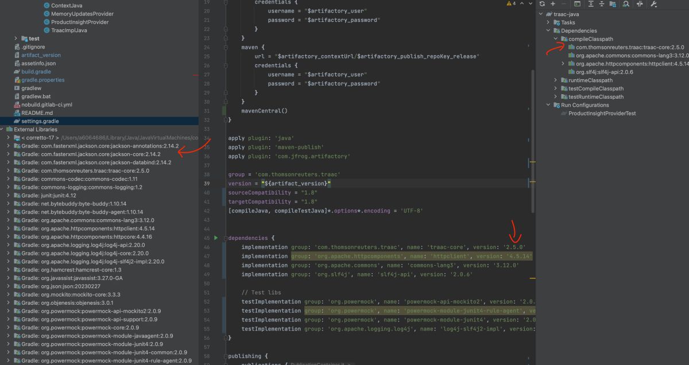The width and height of the screenshot is (689, 365).
Task: Toggle Gradle offline mode
Action: (640, 4)
